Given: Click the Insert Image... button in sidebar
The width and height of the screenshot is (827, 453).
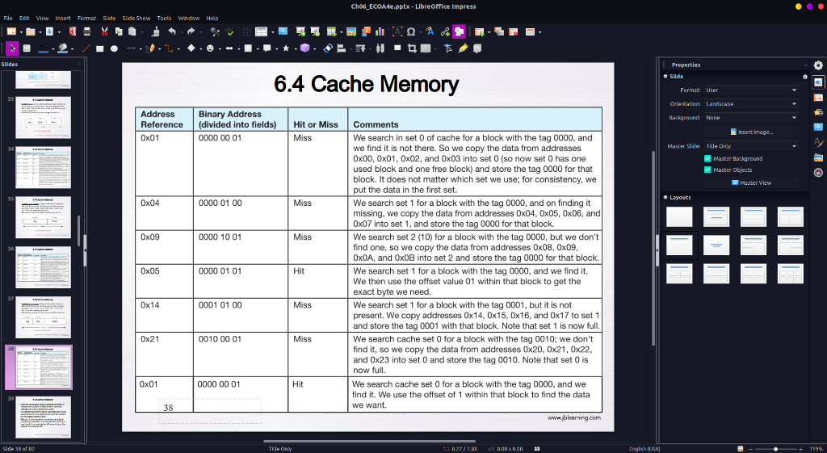Looking at the screenshot, I should coord(751,132).
